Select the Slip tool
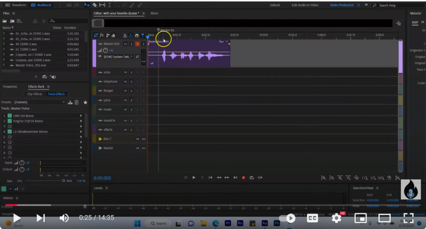 102,5
